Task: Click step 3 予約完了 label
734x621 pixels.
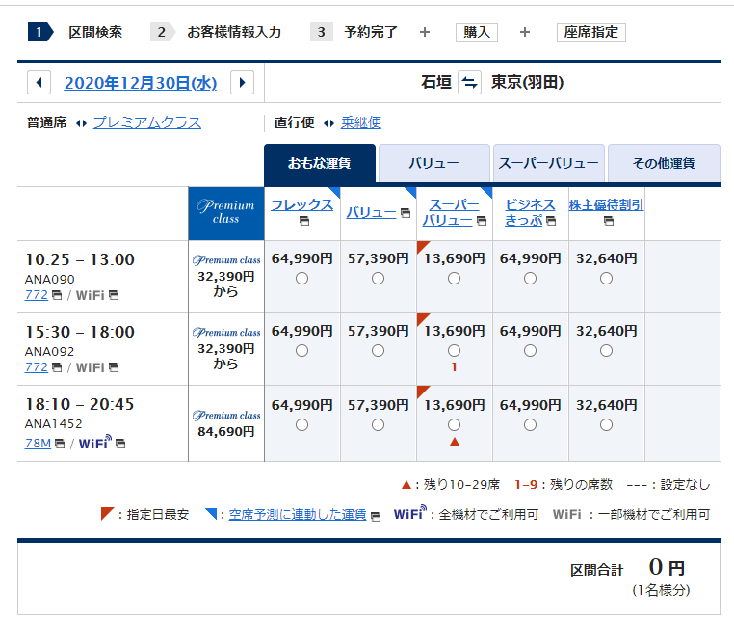Action: click(x=371, y=32)
